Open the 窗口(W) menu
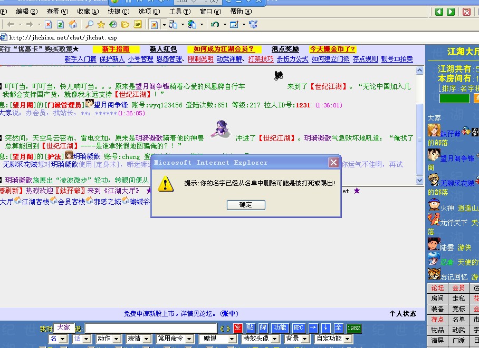The height and width of the screenshot is (348, 479). tap(210, 12)
